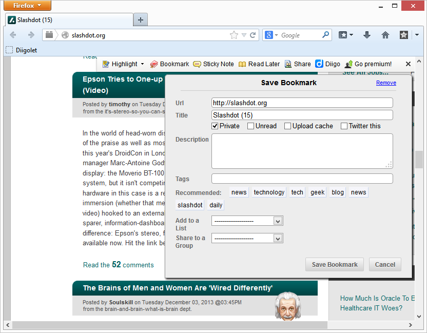Add the slashdot recommended tag
This screenshot has height=333, width=427.
[190, 205]
